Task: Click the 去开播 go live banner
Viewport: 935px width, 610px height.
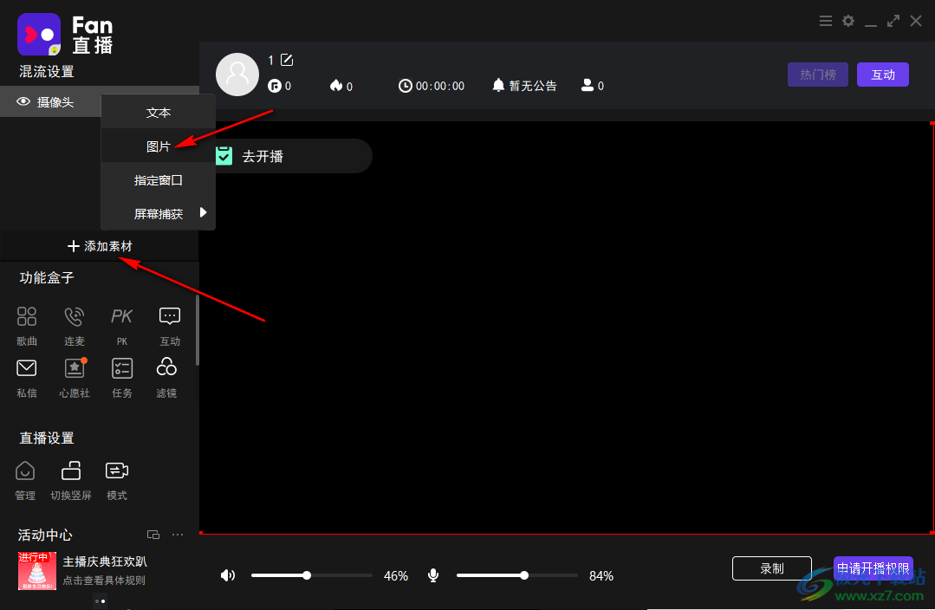Action: [x=292, y=156]
